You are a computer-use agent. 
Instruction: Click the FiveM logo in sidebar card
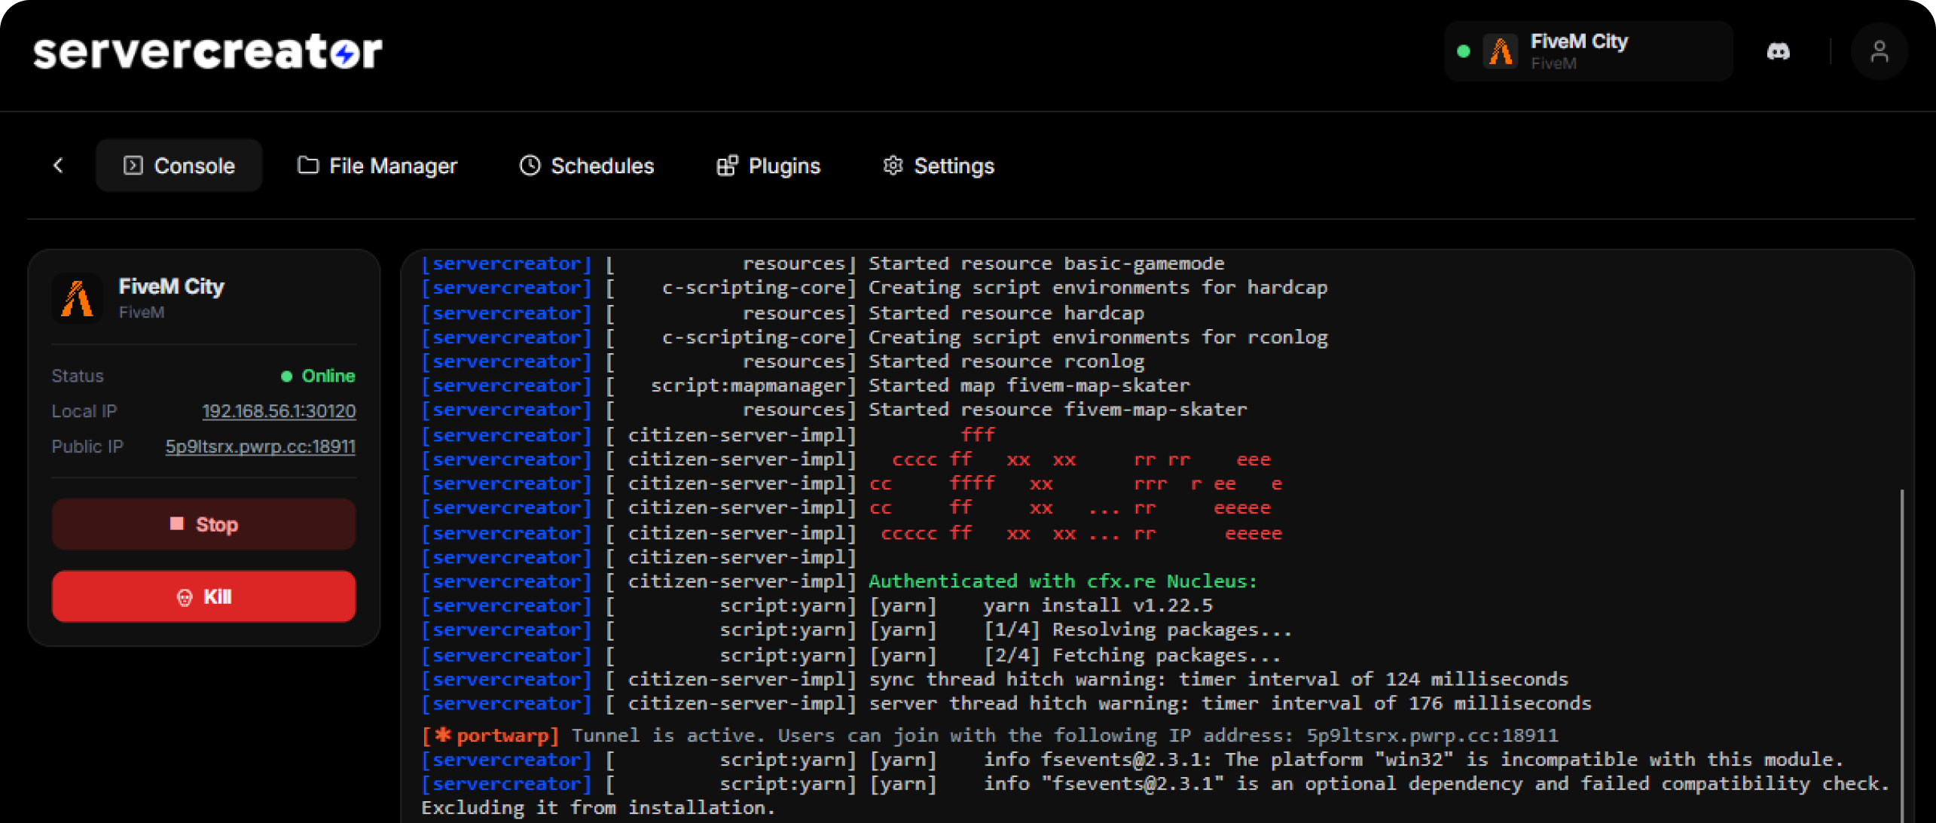tap(77, 298)
